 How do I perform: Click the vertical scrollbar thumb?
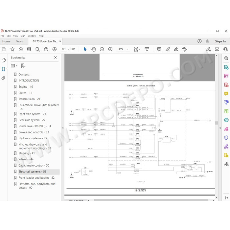tap(217, 123)
